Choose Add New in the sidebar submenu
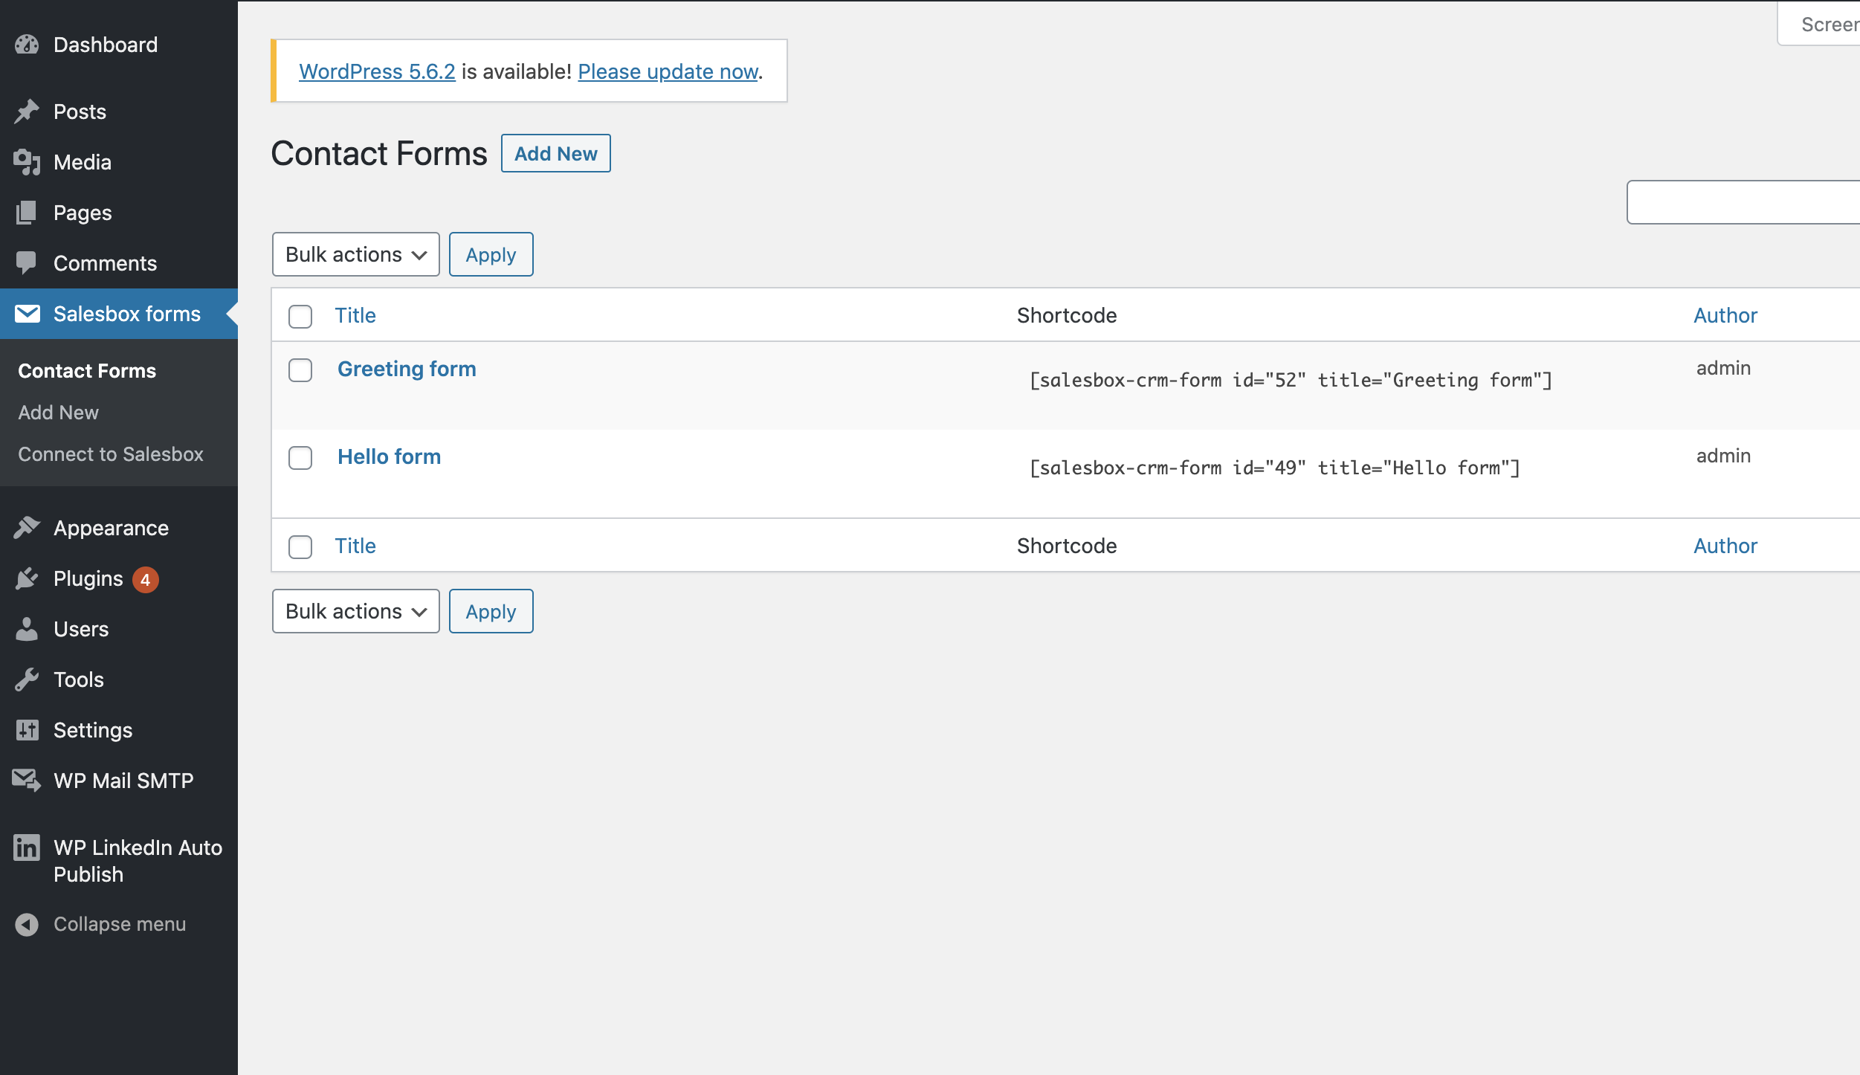 [58, 413]
